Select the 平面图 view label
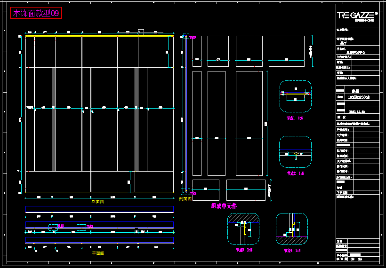386x268 pixels. point(98,253)
